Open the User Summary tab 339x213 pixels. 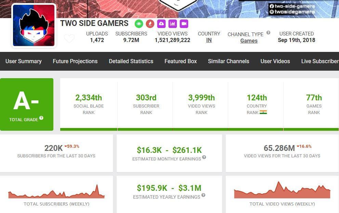pyautogui.click(x=24, y=61)
